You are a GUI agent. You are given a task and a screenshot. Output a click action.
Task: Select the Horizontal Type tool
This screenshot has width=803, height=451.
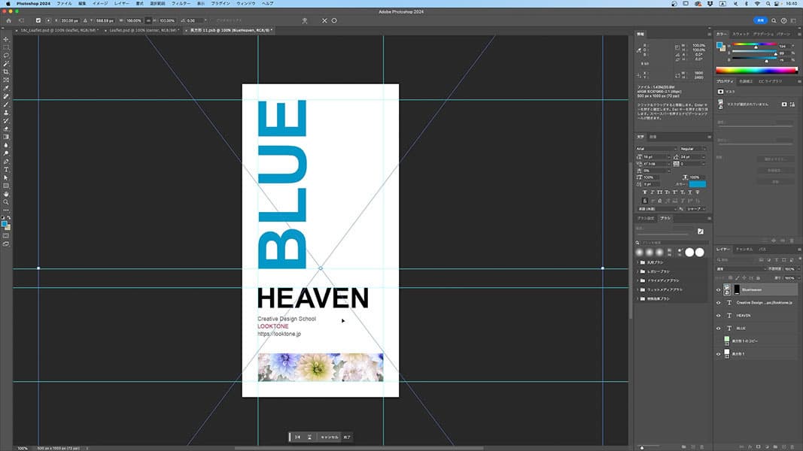pos(6,169)
